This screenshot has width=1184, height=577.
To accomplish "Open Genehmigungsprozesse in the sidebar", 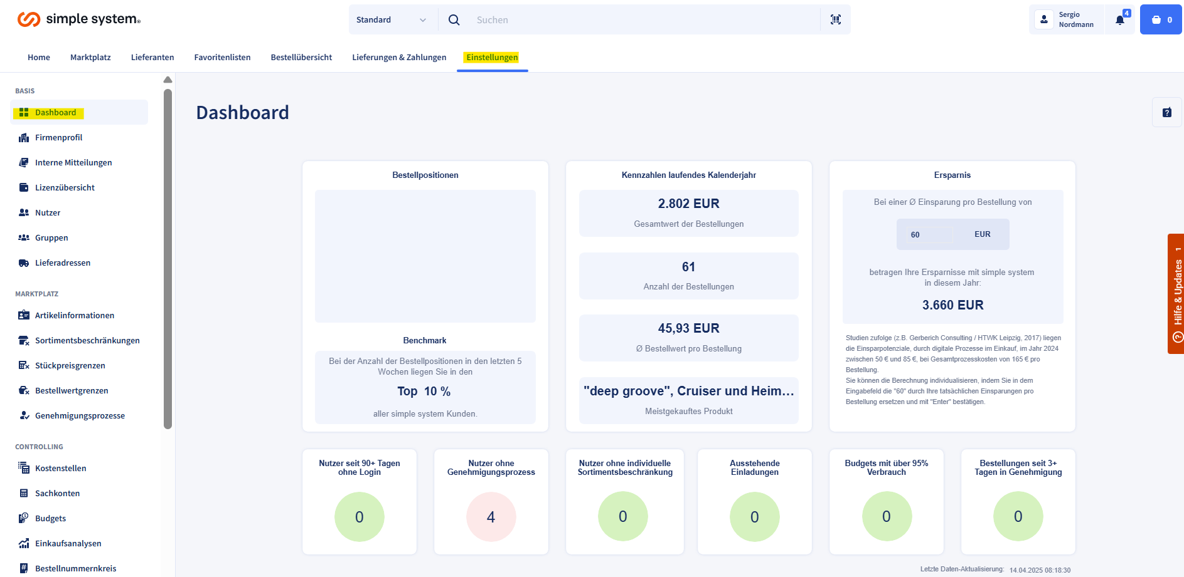I will click(80, 416).
